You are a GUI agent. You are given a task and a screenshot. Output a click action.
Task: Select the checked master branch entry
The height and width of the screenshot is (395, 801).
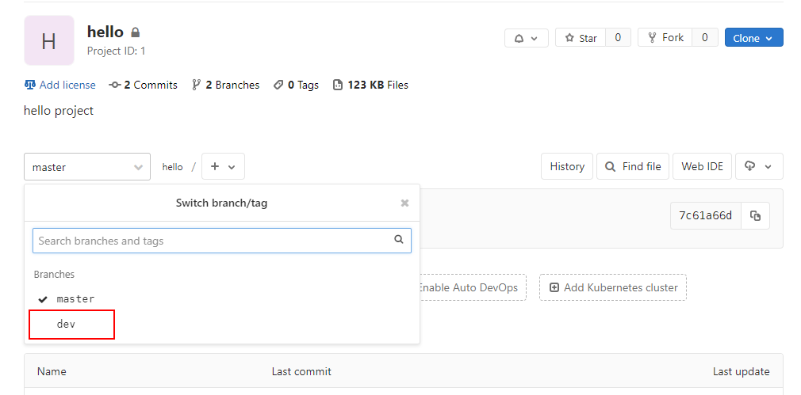pyautogui.click(x=75, y=299)
